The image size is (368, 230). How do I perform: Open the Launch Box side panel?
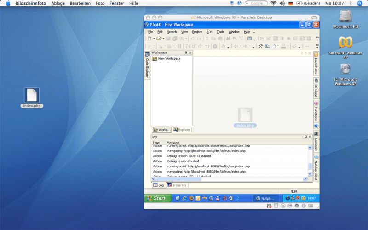[x=316, y=63]
